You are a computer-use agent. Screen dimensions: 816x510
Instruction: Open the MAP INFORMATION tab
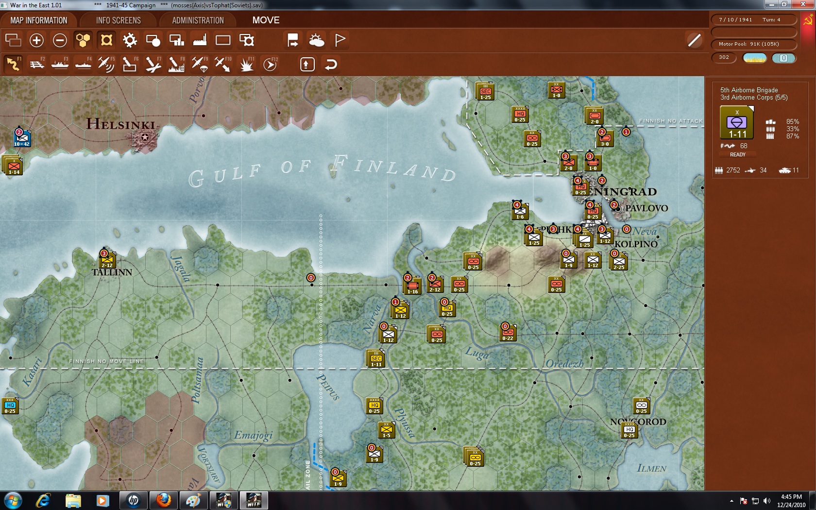[x=39, y=20]
